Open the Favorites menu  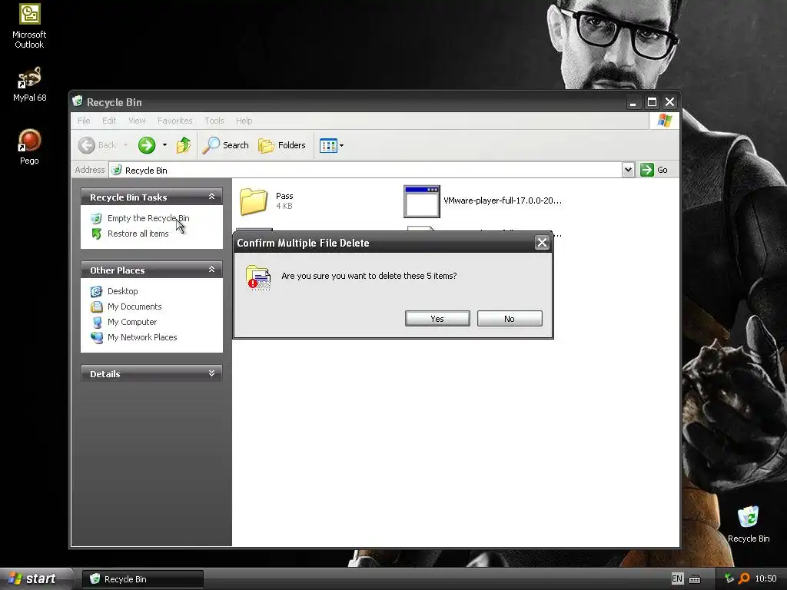click(174, 121)
